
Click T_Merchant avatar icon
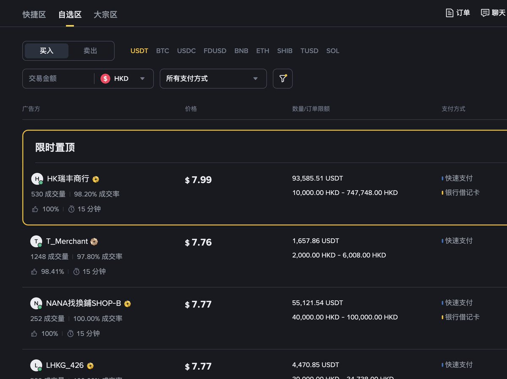[36, 241]
